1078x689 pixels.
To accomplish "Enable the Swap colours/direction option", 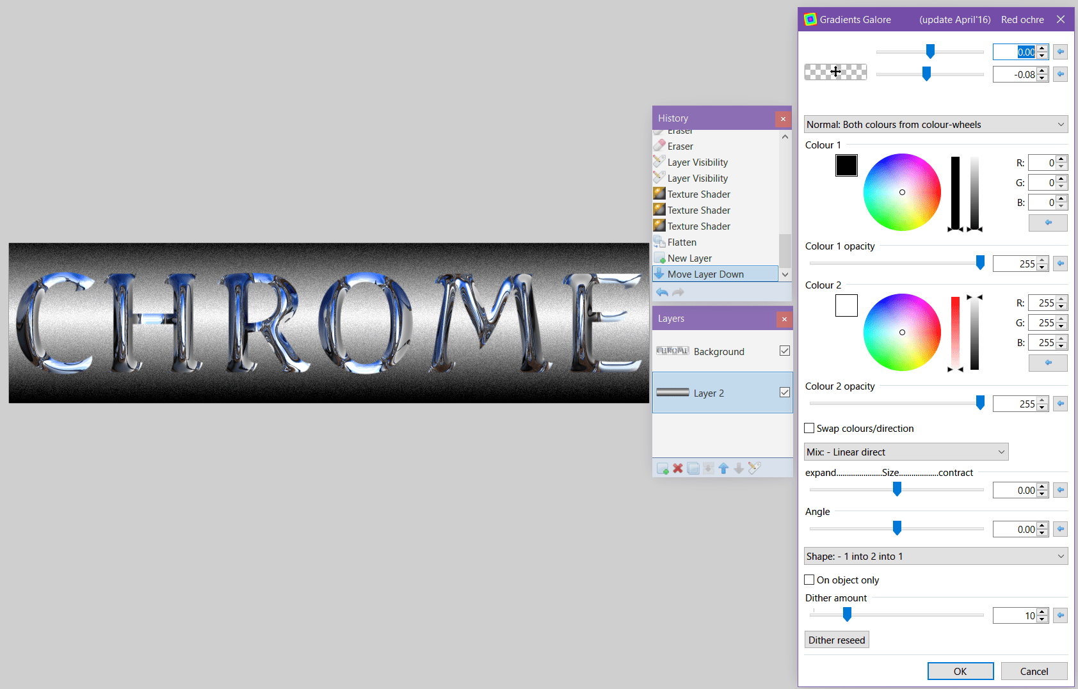I will pos(808,428).
